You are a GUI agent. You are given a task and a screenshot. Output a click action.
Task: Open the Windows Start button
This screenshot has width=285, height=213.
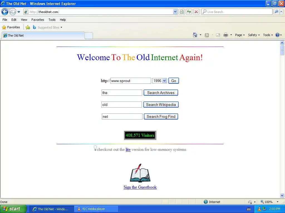coord(13,209)
